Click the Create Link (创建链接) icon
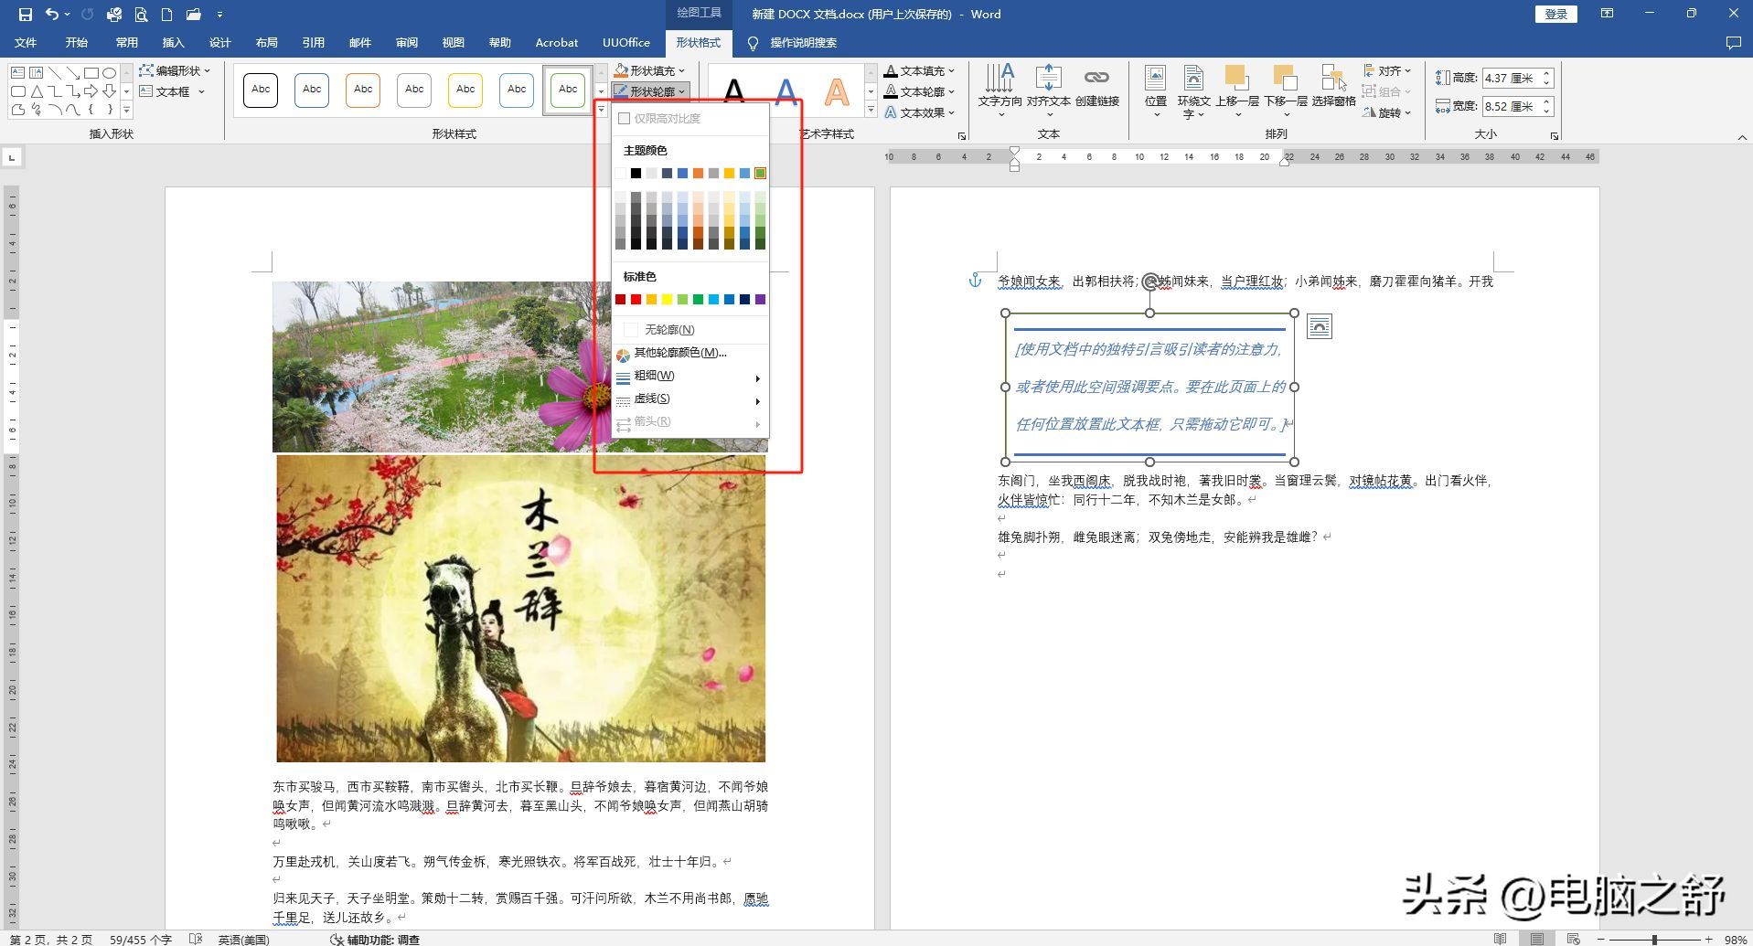The width and height of the screenshot is (1753, 946). [x=1096, y=88]
